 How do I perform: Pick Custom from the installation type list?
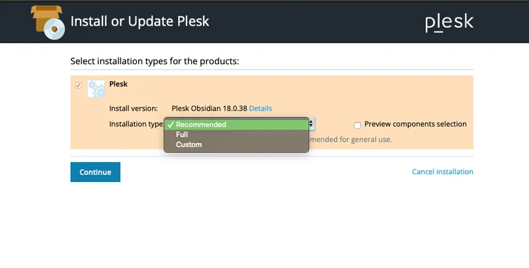tap(188, 144)
